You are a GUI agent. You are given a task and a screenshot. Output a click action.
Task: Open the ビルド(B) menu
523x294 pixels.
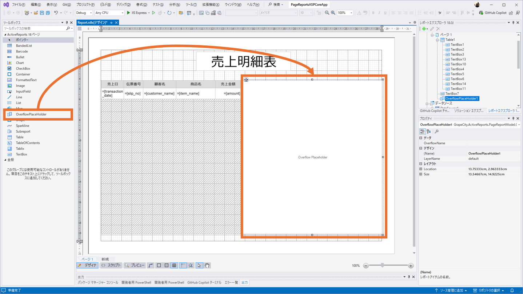pos(105,5)
